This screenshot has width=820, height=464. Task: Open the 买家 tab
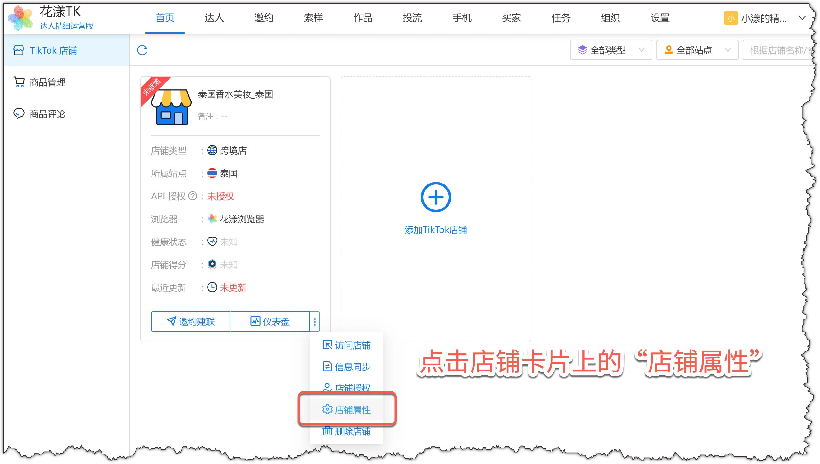(x=512, y=18)
